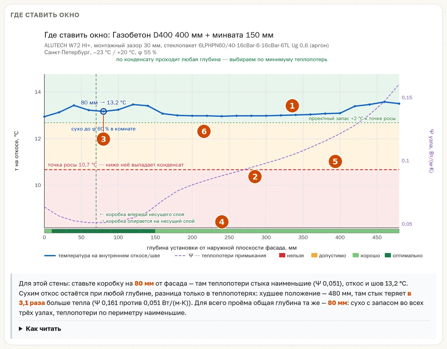Expand the «Как читать» section

(x=40, y=329)
